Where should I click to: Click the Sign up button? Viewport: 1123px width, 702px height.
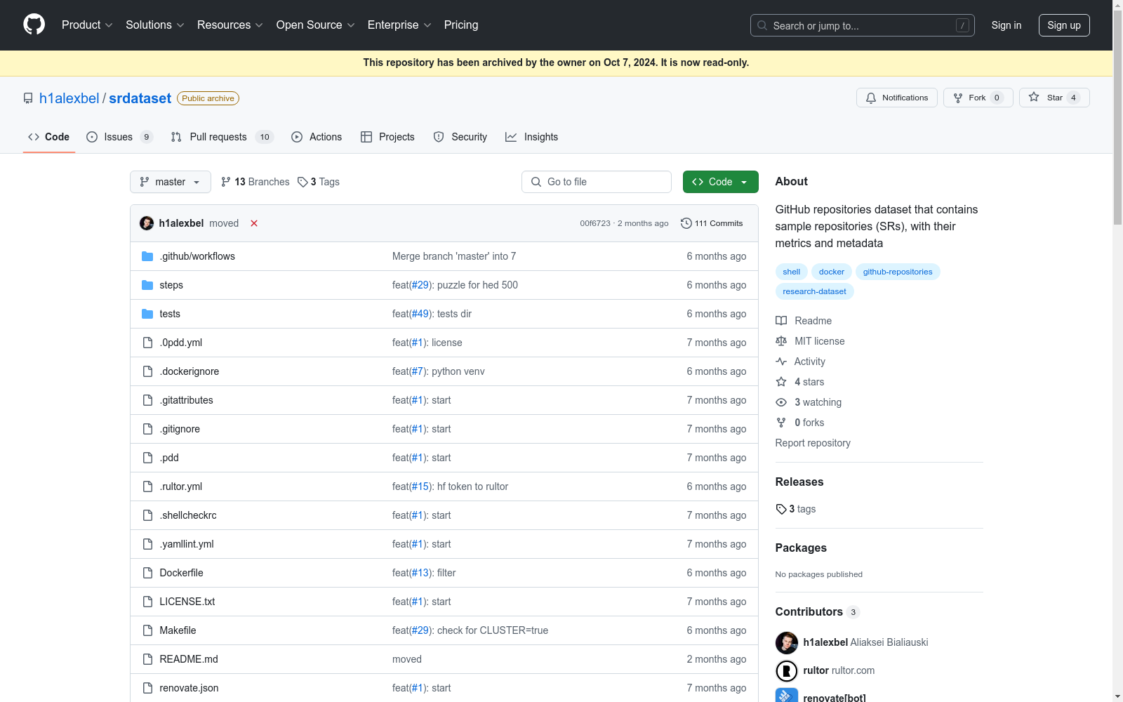(1064, 25)
